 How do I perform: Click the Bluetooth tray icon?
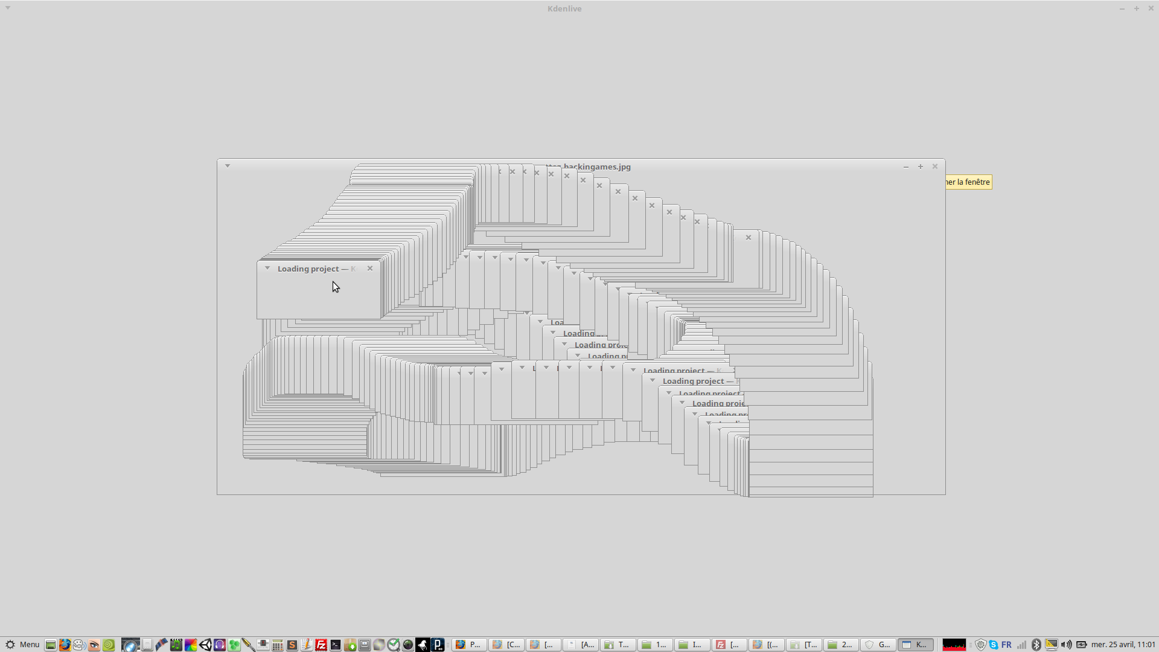point(1036,645)
